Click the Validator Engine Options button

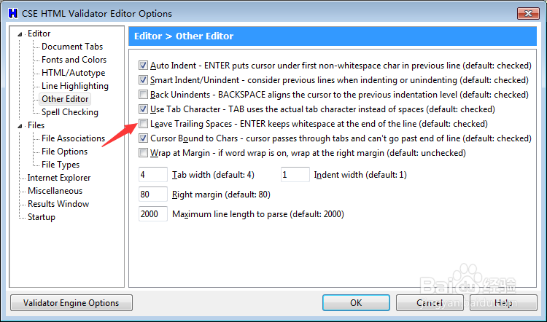[71, 302]
